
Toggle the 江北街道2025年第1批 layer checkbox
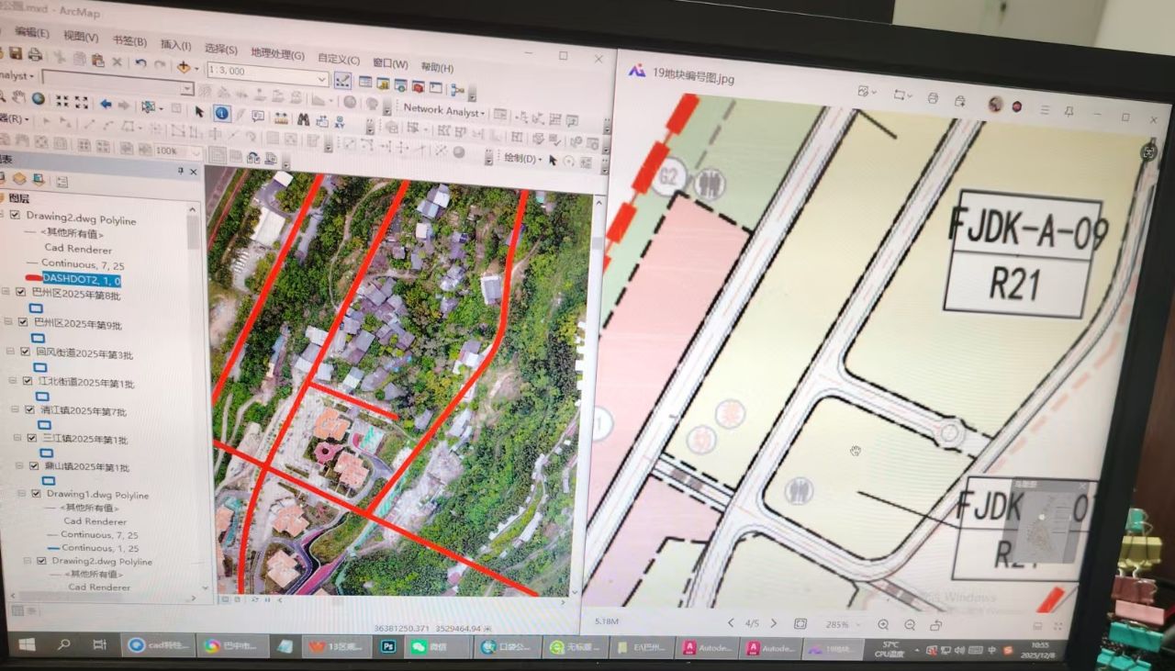coord(27,381)
